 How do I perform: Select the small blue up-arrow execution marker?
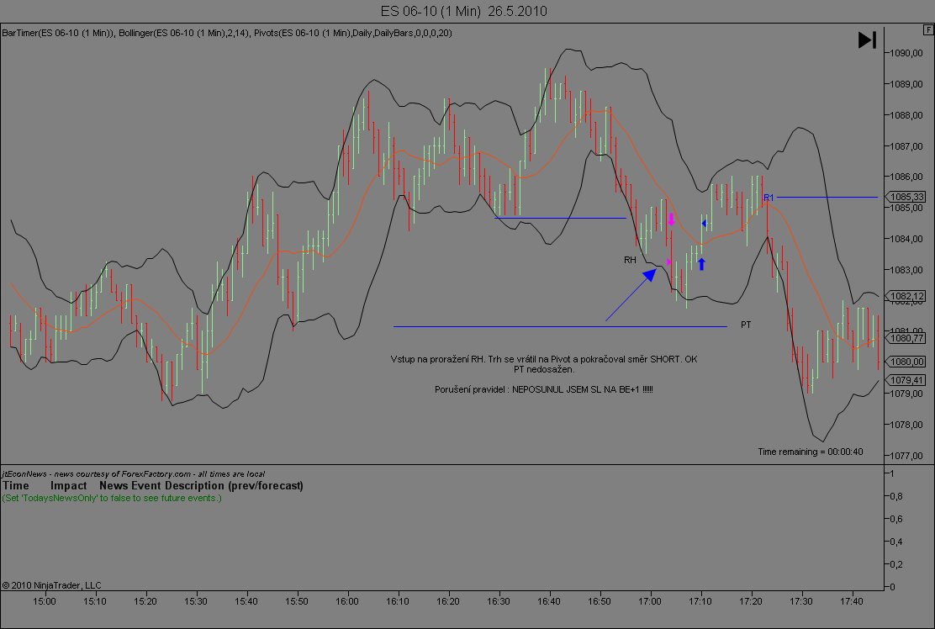701,264
